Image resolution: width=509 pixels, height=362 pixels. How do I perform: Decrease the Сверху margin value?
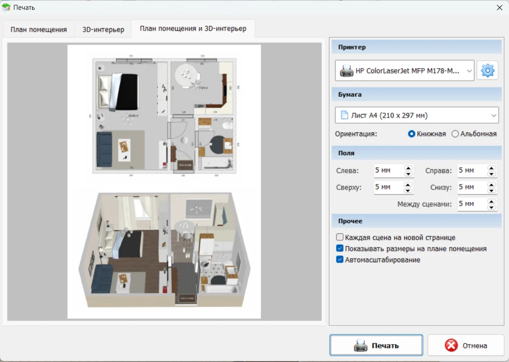pyautogui.click(x=408, y=191)
